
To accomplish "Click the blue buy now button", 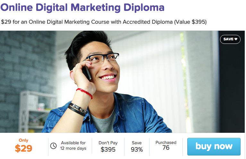I will pyautogui.click(x=214, y=147).
